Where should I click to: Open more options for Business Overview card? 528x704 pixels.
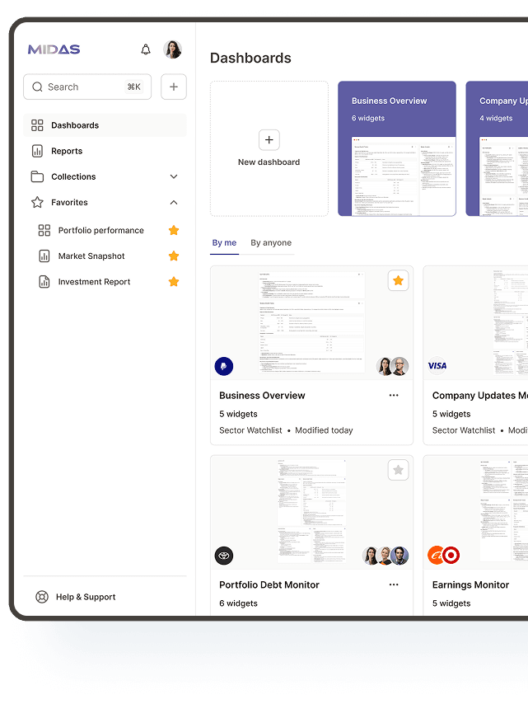coord(394,396)
